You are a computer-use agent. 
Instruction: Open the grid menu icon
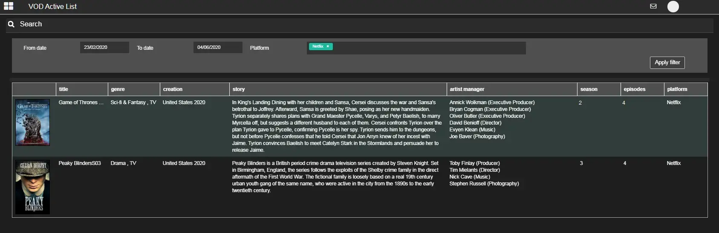pos(9,6)
